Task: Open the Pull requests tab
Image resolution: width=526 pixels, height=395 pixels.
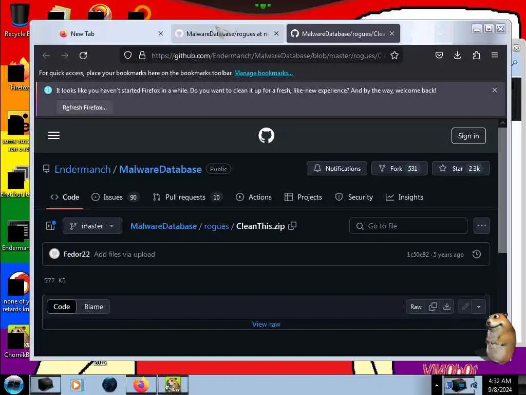Action: click(188, 197)
